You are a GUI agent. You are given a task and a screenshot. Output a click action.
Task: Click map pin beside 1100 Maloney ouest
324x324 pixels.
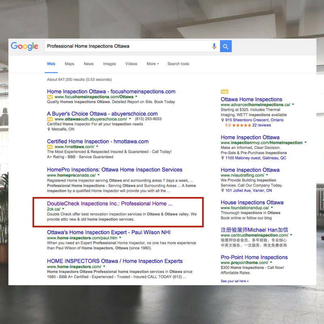[x=222, y=158]
